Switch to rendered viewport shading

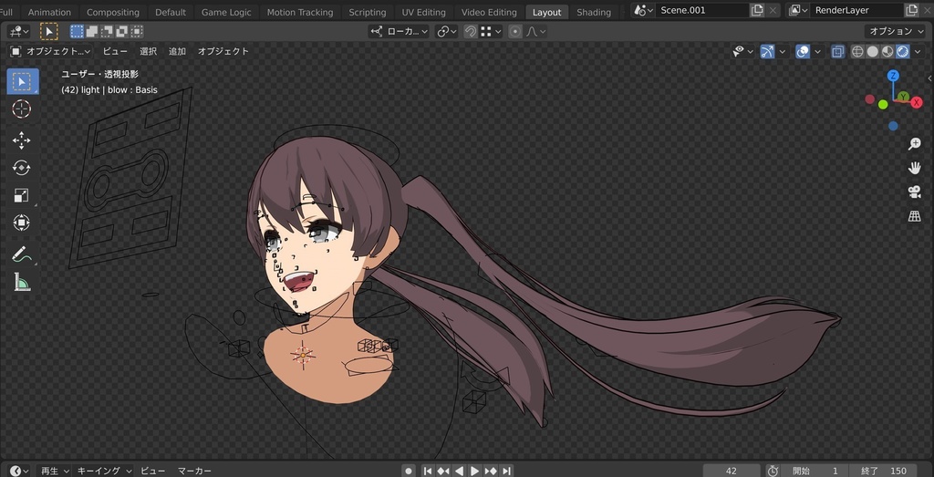[902, 52]
